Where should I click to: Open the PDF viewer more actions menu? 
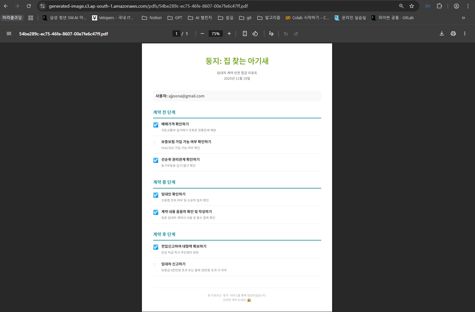464,33
